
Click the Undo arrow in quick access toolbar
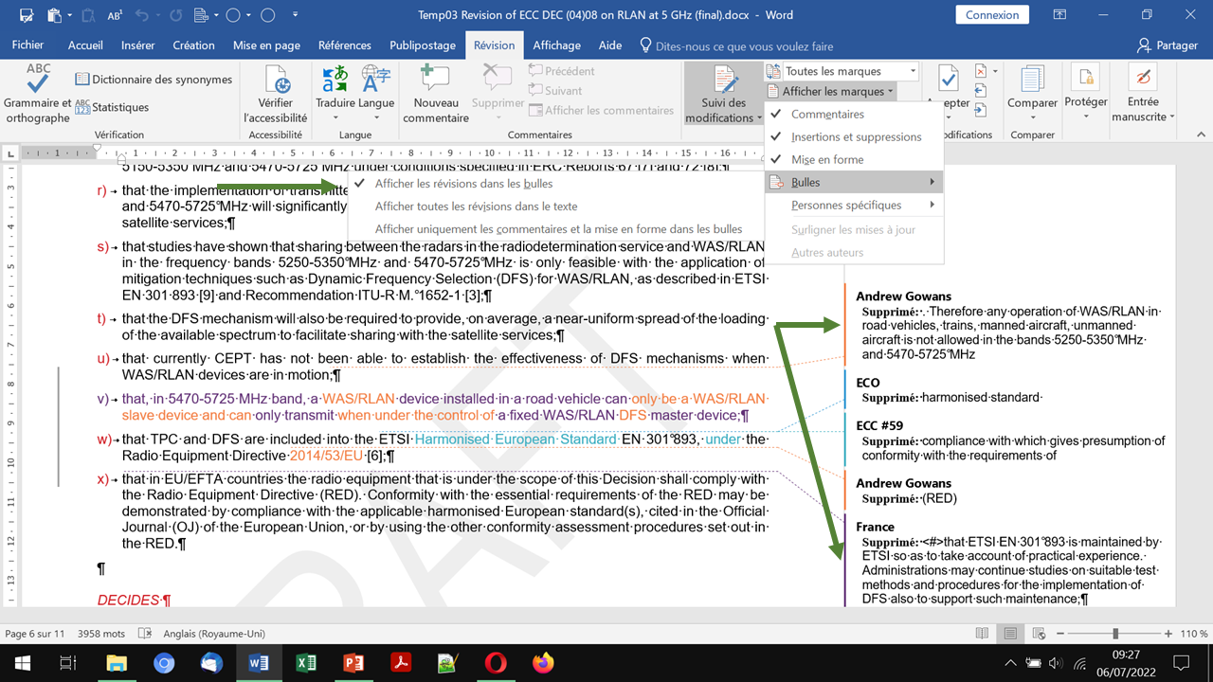click(x=142, y=15)
